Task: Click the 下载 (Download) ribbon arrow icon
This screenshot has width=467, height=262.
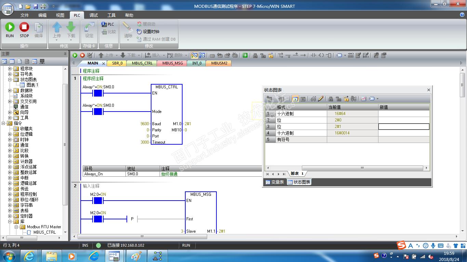Action: tap(71, 27)
